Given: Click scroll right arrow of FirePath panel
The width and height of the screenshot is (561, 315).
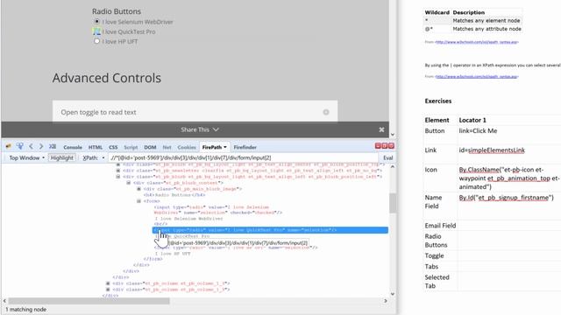Looking at the screenshot, I should tap(386, 301).
